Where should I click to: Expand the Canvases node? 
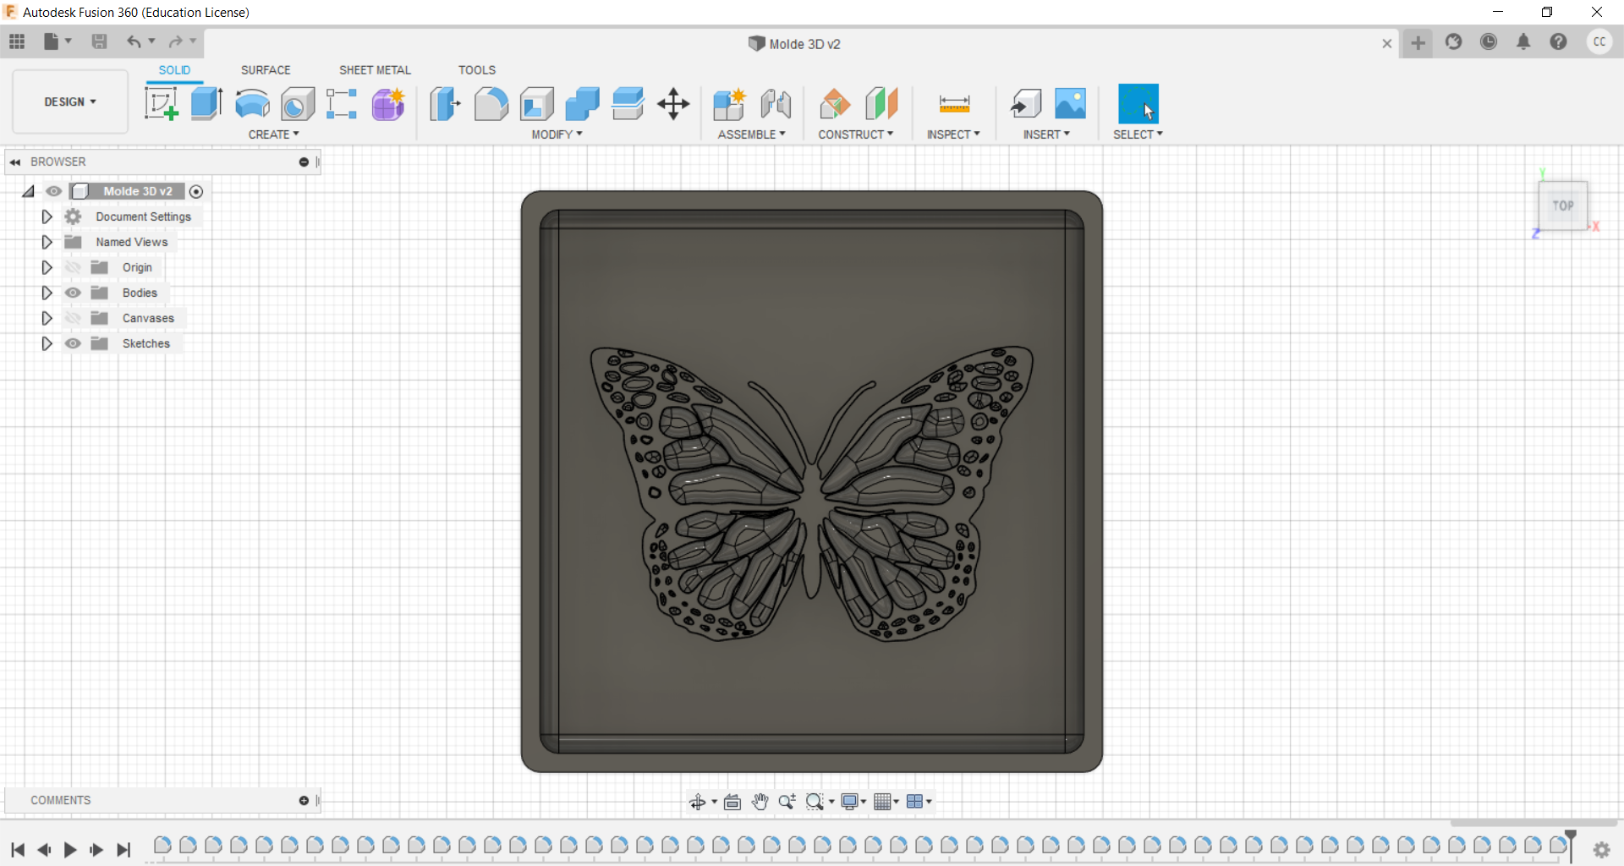[47, 318]
